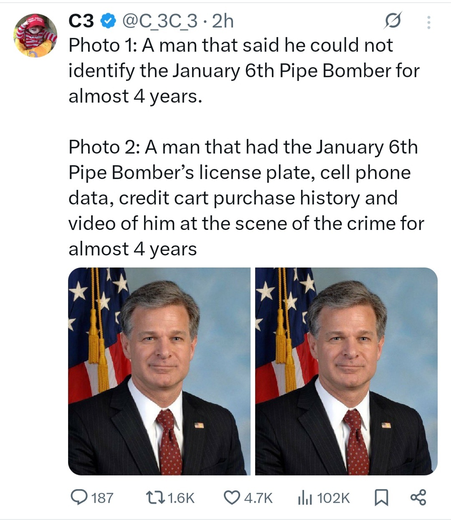The image size is (451, 520).
Task: Click the 102K views count
Action: [333, 497]
